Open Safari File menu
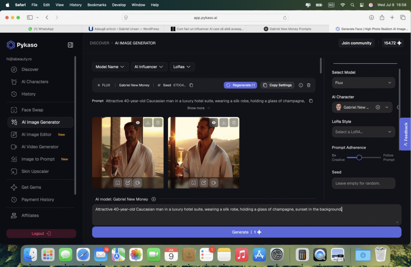Image resolution: width=411 pixels, height=267 pixels. (35, 5)
